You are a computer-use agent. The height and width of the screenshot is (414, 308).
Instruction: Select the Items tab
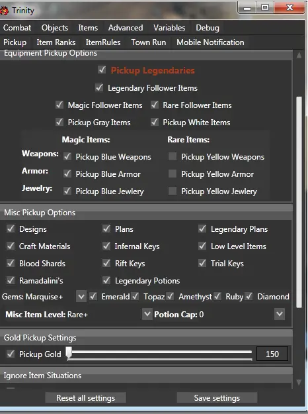[88, 28]
